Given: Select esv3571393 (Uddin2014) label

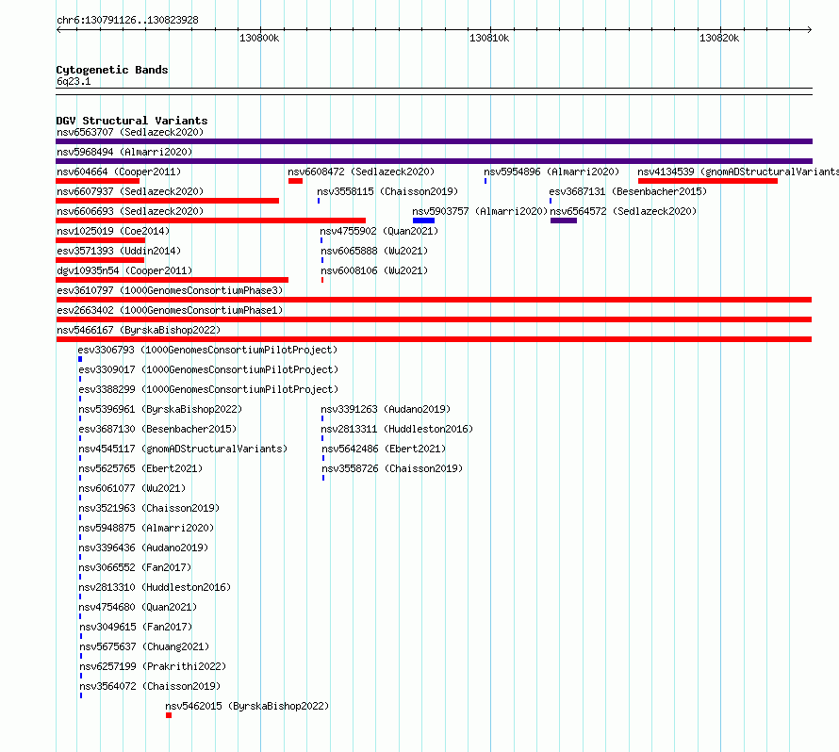Looking at the screenshot, I should 119,251.
